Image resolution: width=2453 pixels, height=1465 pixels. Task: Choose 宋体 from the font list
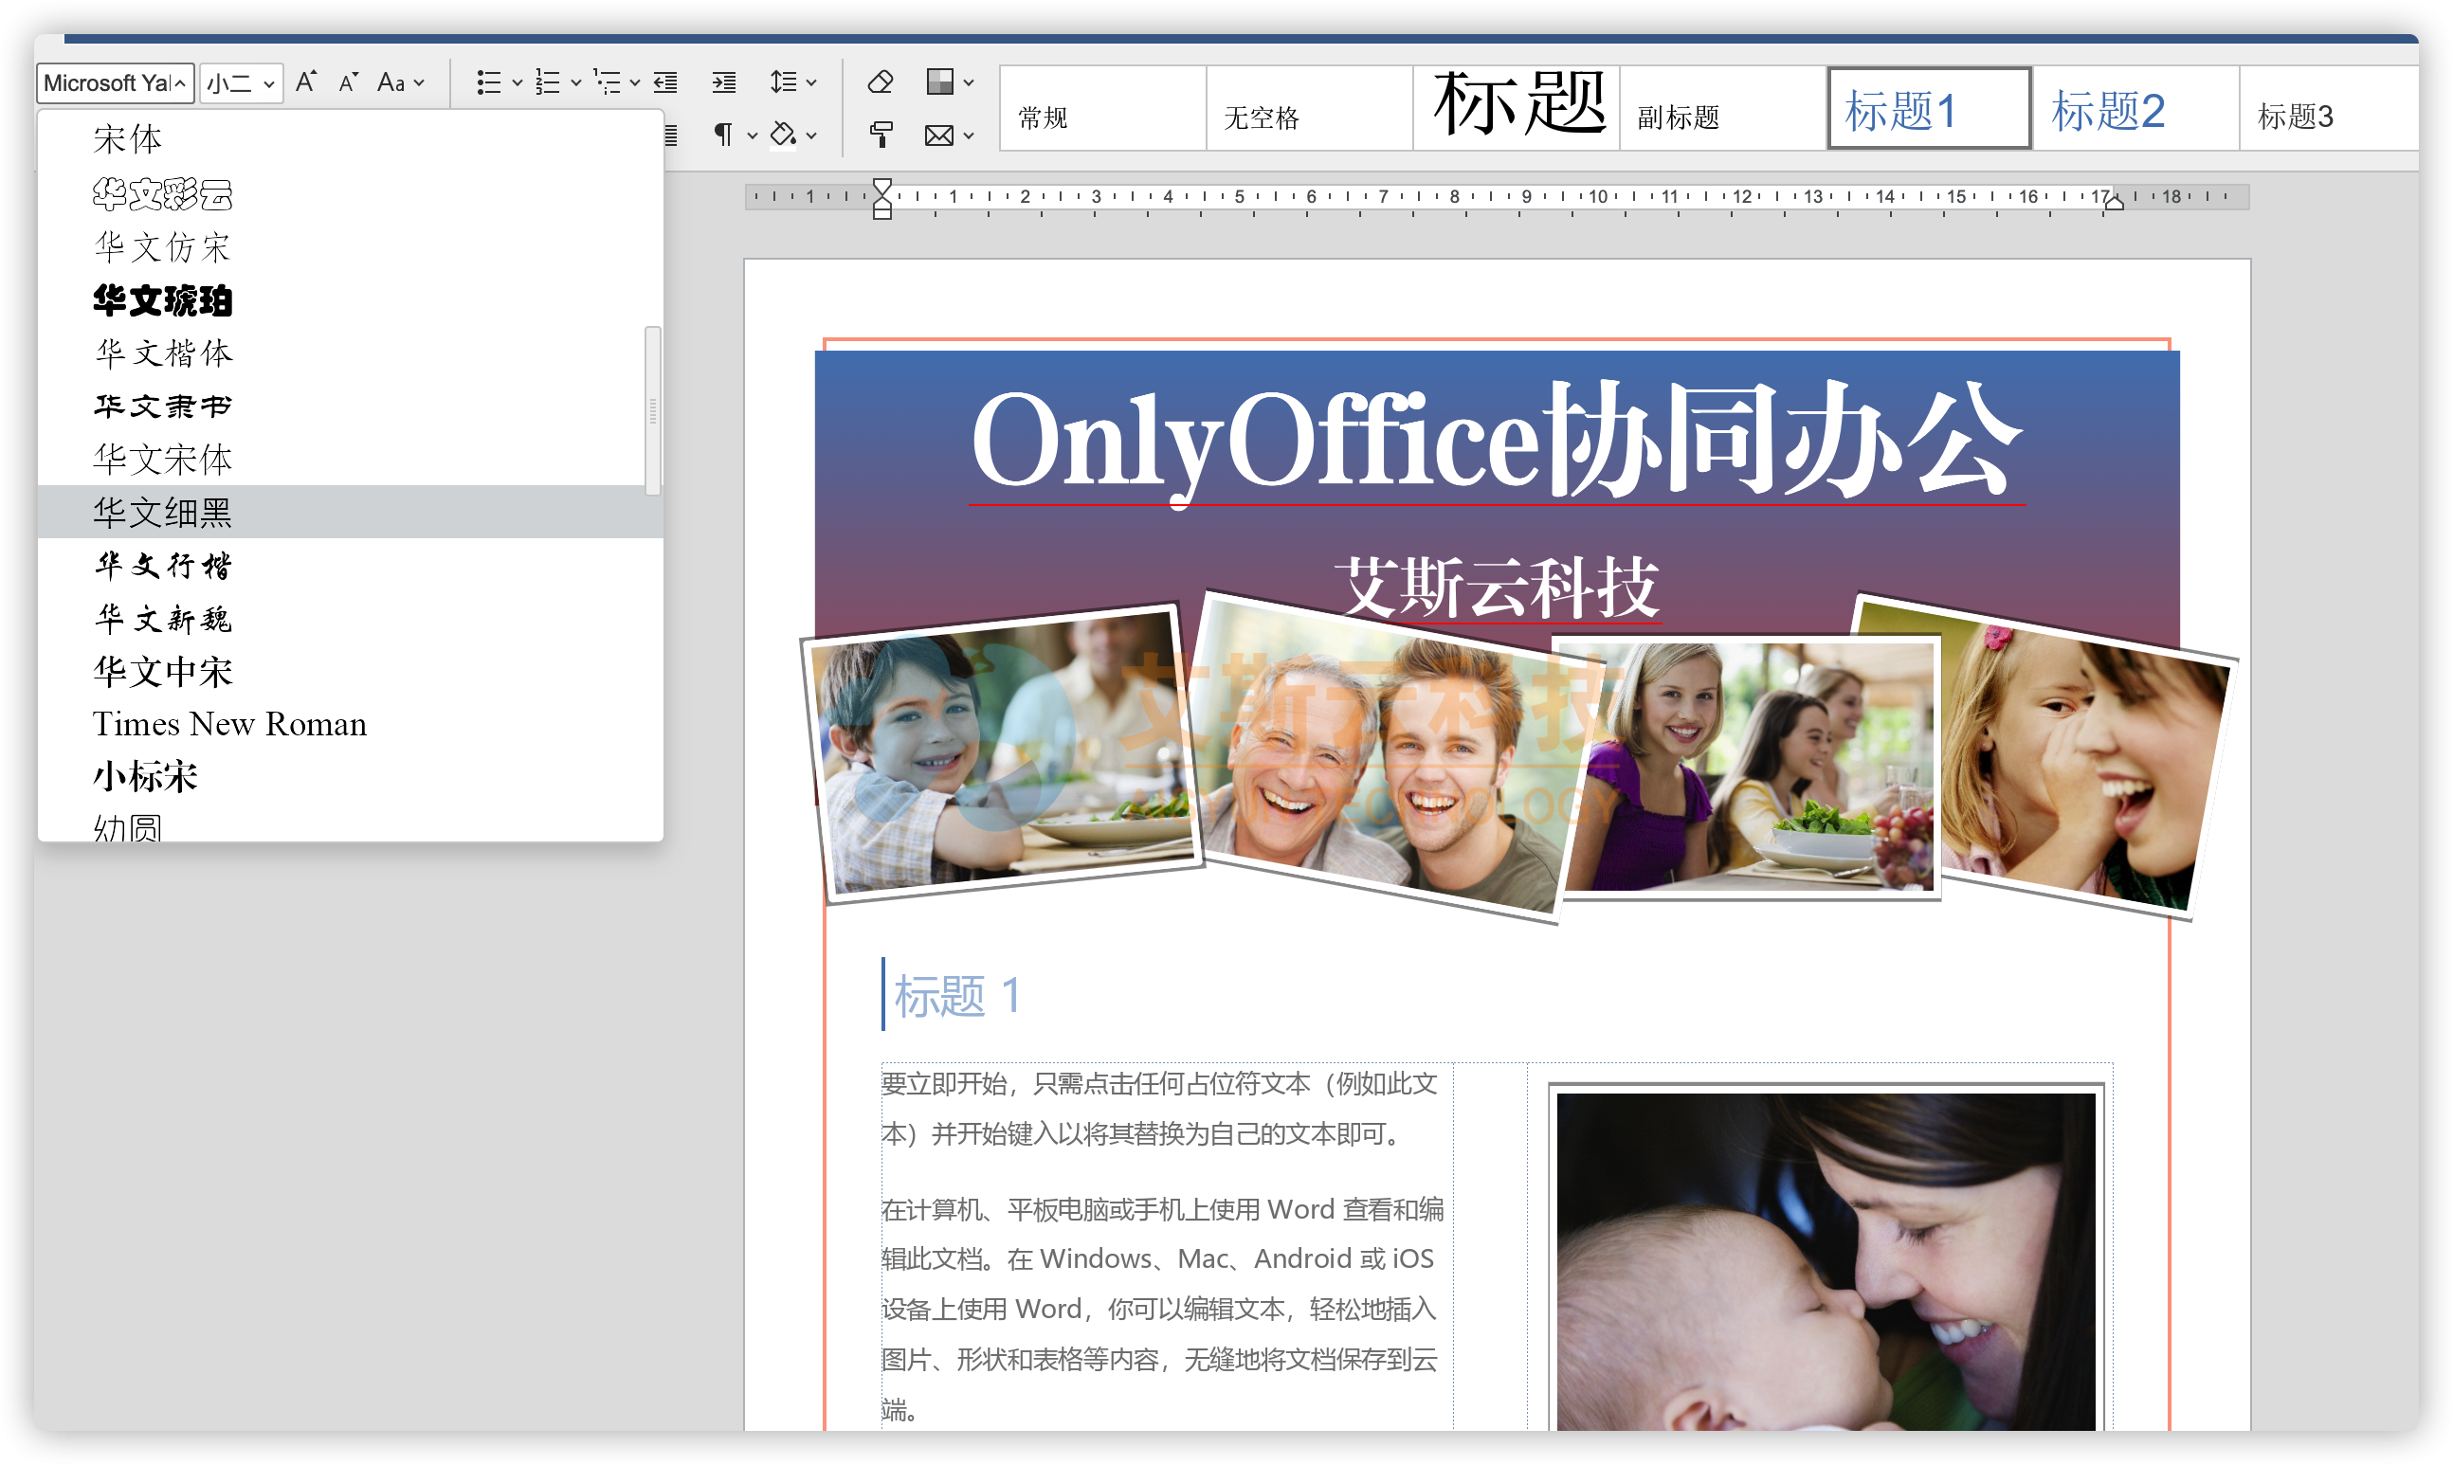tap(350, 139)
